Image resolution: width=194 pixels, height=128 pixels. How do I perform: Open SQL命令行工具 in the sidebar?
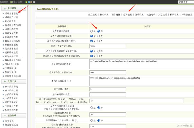(x=12, y=64)
